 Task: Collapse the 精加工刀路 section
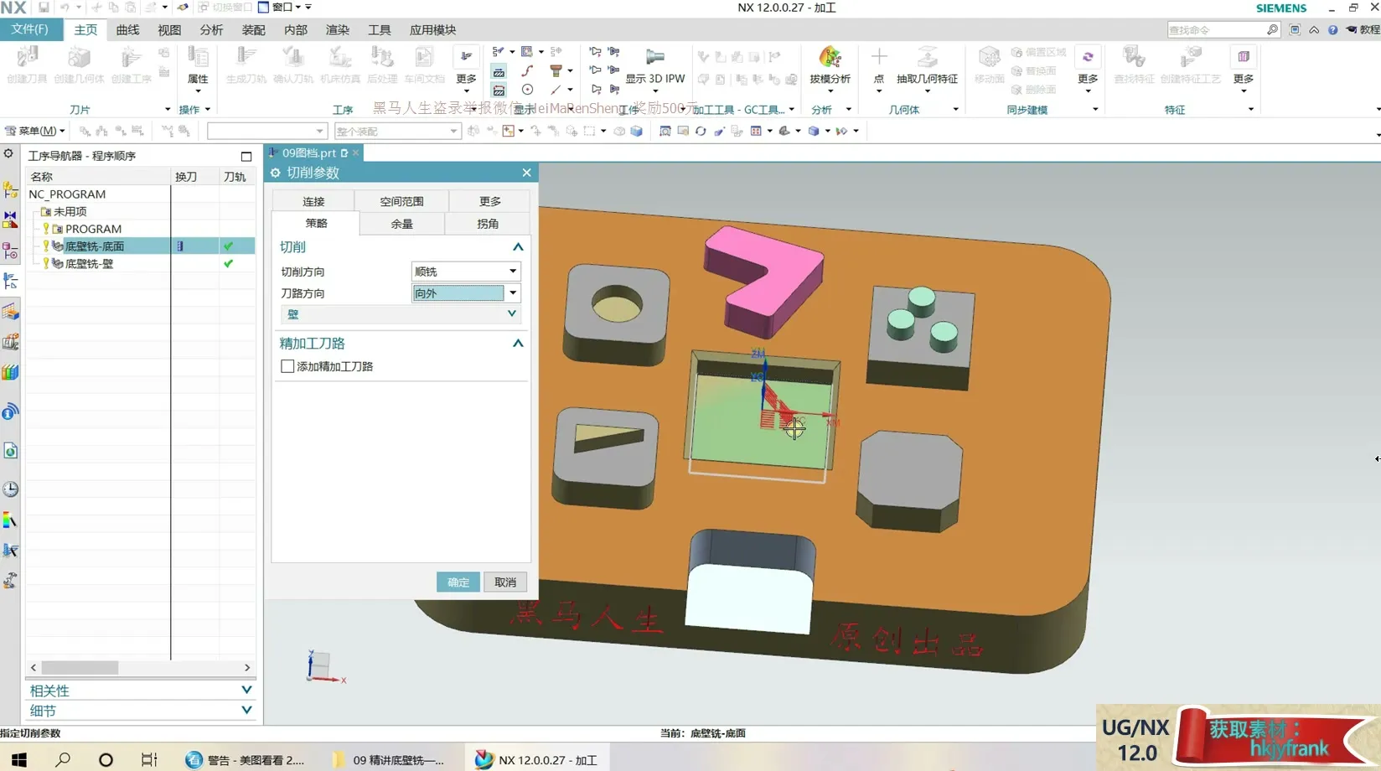[518, 344]
